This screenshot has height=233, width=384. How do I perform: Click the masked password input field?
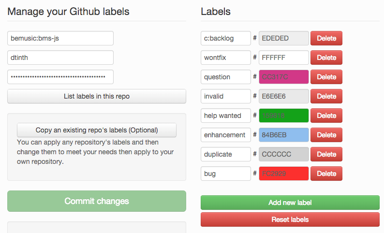click(x=60, y=77)
